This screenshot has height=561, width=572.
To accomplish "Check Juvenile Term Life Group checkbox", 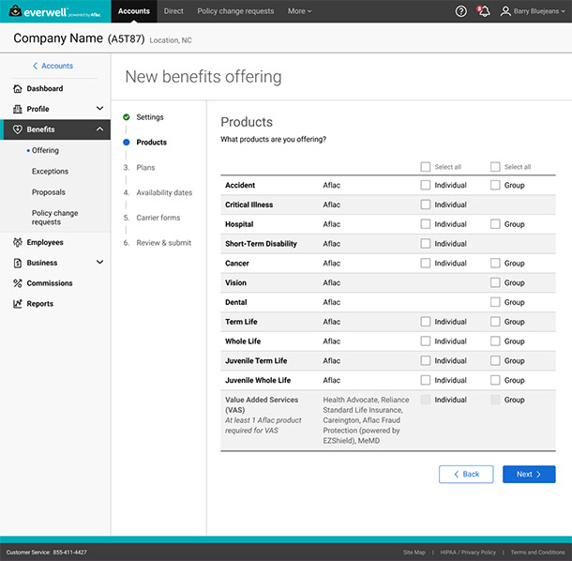I will tap(495, 360).
